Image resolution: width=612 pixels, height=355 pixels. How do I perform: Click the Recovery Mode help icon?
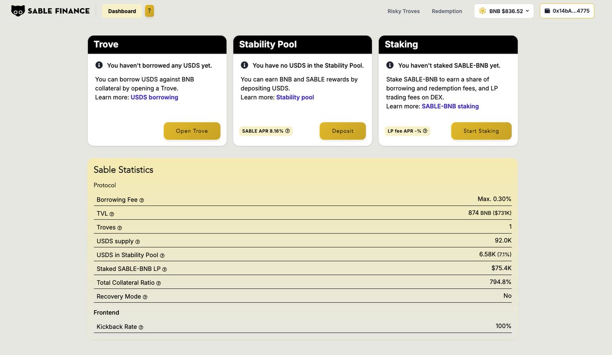[145, 297]
